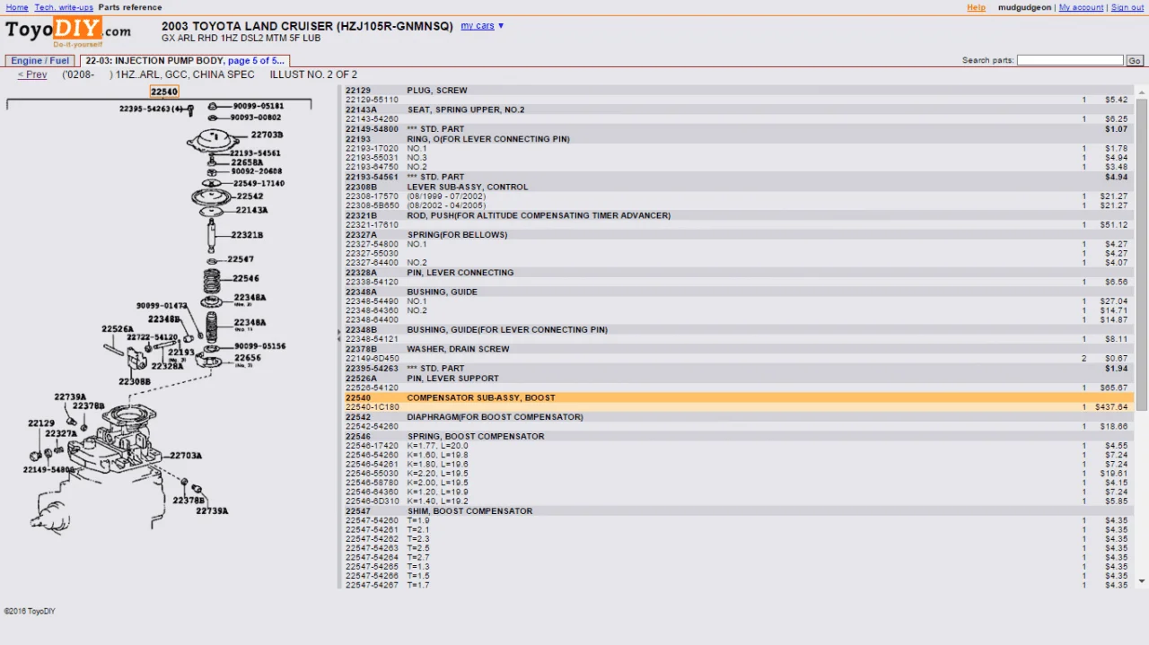
Task: Click the 90099-05181 label in diagram
Action: 259,106
